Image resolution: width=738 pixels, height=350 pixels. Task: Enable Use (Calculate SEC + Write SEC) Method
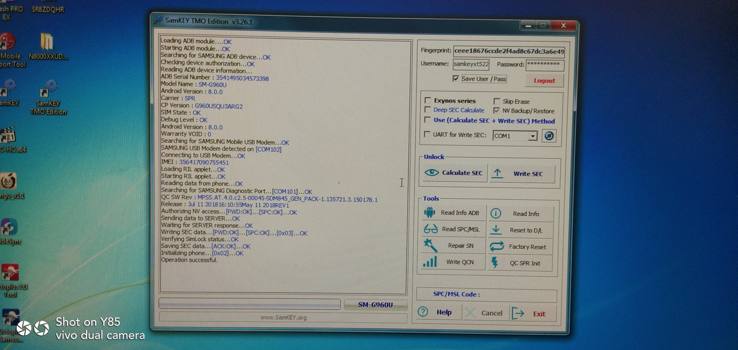427,120
